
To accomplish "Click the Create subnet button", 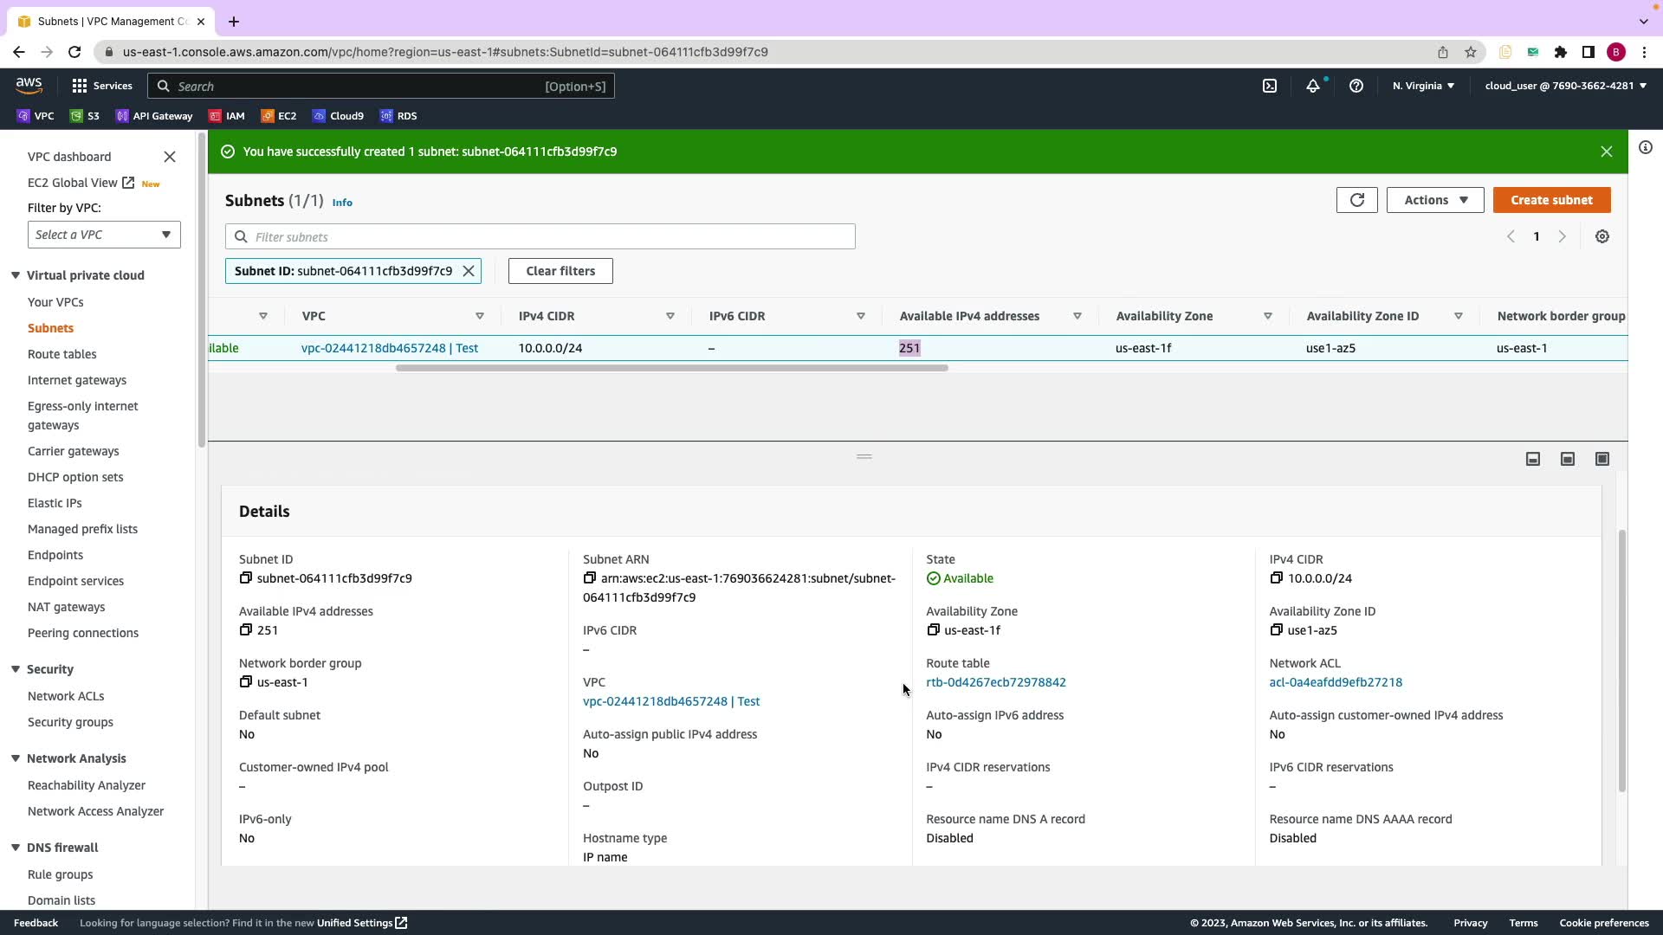I will pos(1551,200).
